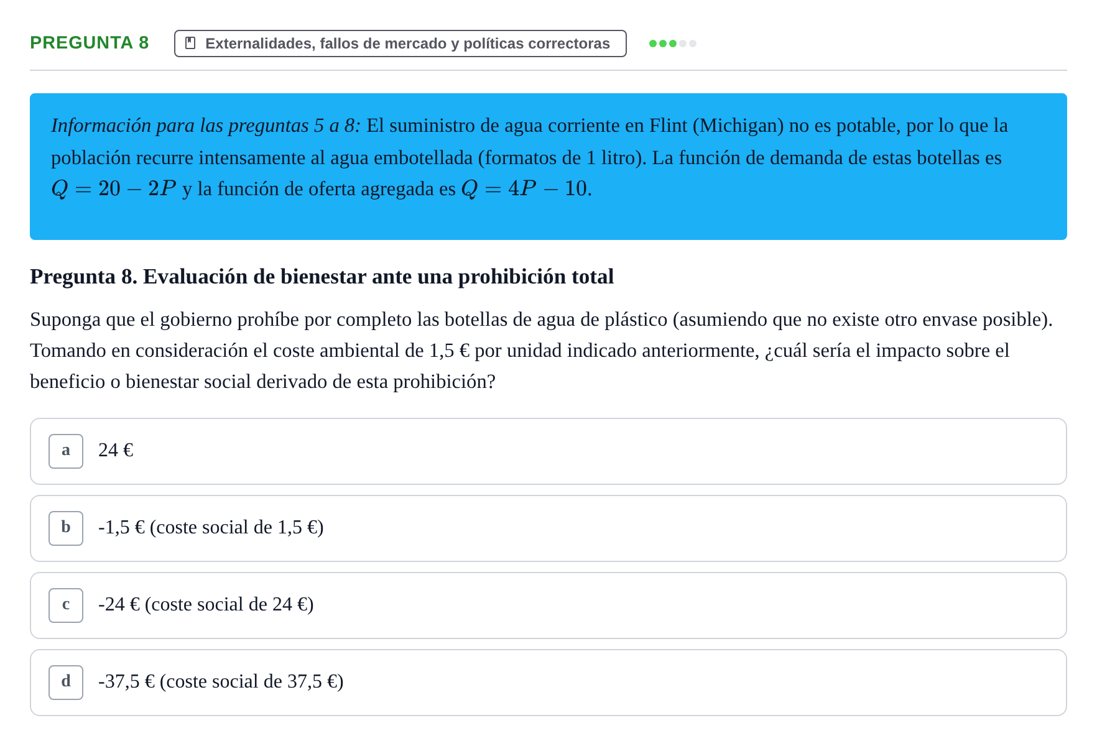
Task: Click the green difficulty dots indicator
Action: click(x=672, y=44)
